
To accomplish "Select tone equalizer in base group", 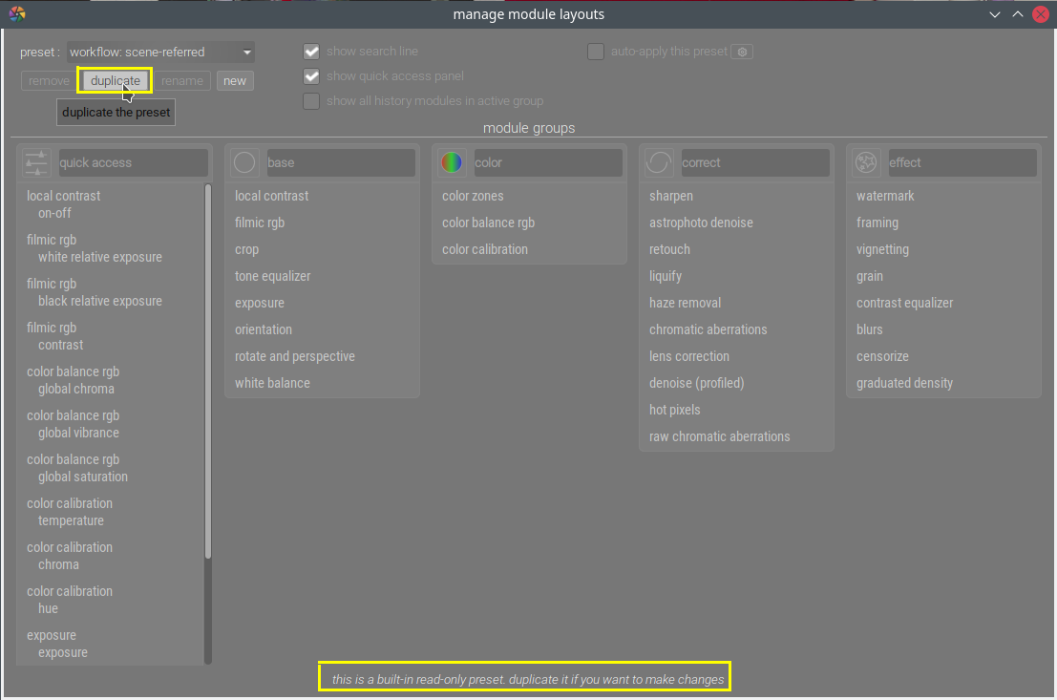I will (x=272, y=276).
